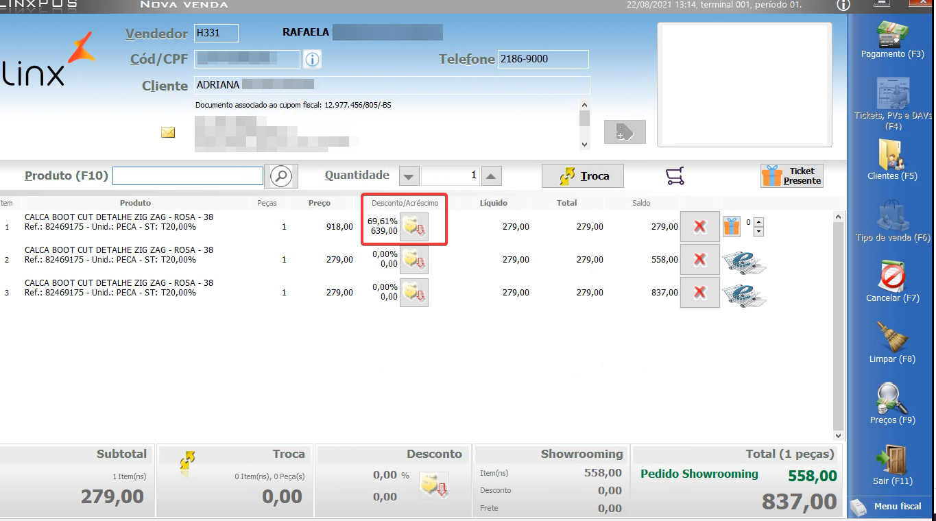Click the '0 Item(ns), 0 Peça(s)' text
Screen dimensions: 936x521
pyautogui.click(x=269, y=476)
